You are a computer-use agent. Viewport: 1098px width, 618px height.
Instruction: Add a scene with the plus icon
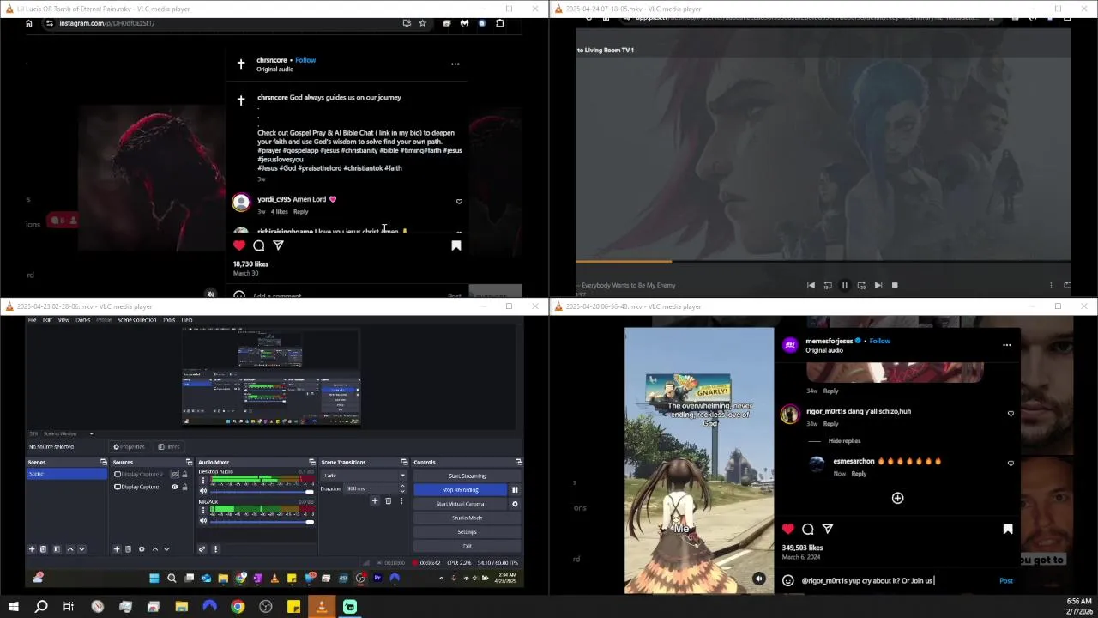(32, 549)
